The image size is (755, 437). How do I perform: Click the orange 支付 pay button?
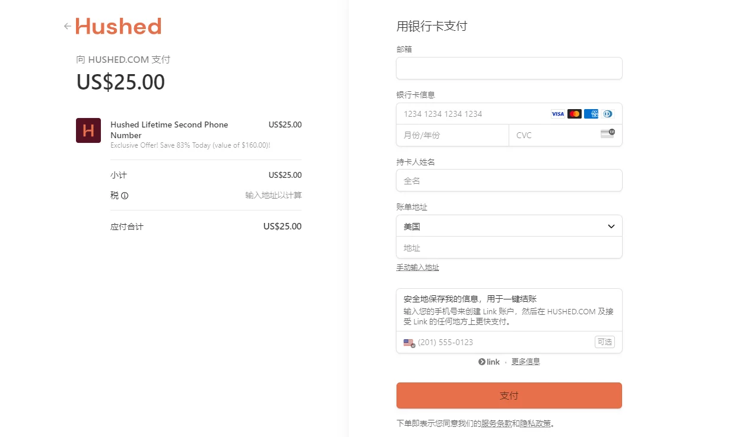coord(509,395)
